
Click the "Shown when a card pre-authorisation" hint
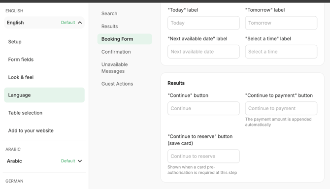pyautogui.click(x=202, y=170)
